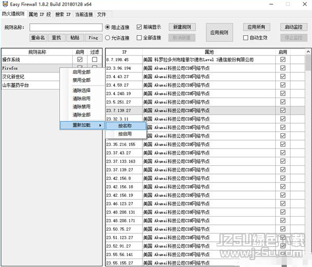312x267 pixels.
Task: Focus the 规则名称 input field
Action: tap(66, 27)
